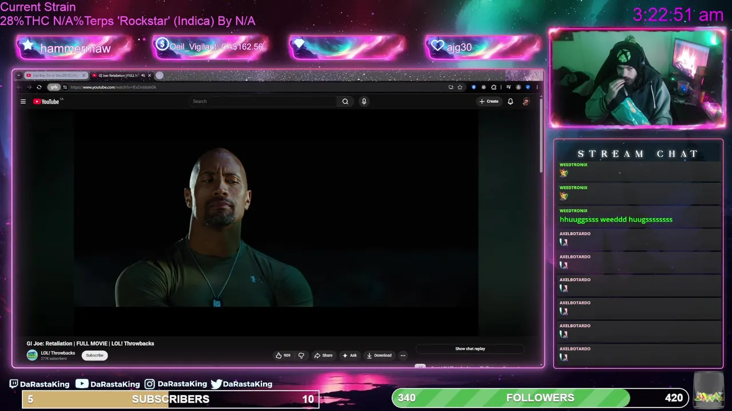732x411 pixels.
Task: Click the FOLLOWERS goal progress bar
Action: pos(540,398)
